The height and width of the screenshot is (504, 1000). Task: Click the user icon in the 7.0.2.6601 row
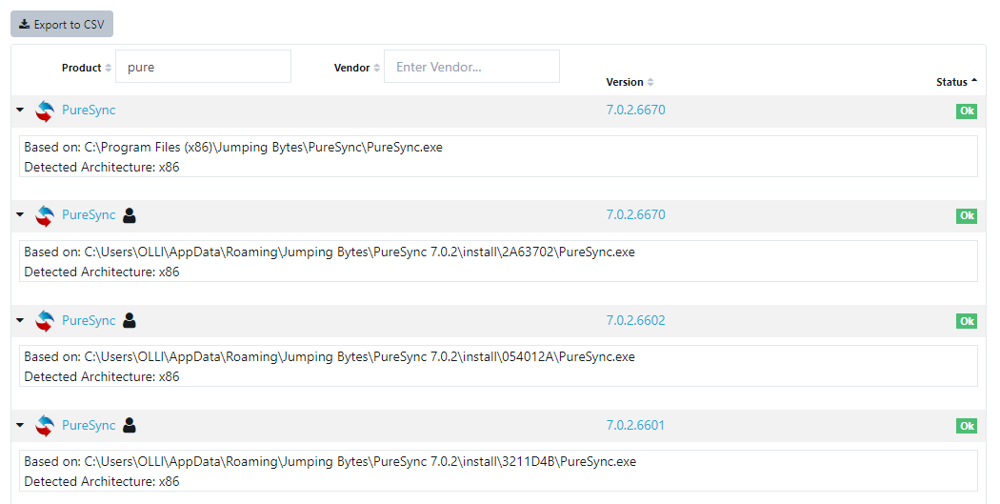[130, 425]
